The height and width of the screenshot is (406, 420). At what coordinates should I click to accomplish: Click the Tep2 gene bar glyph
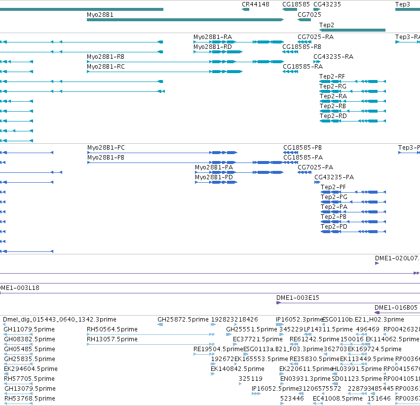click(352, 30)
